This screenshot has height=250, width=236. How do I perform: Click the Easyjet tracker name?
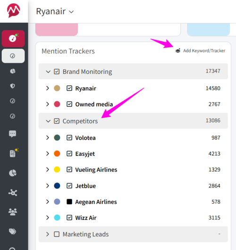pyautogui.click(x=85, y=154)
